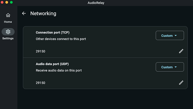This screenshot has height=109, width=193.
Task: Select the Settings label in sidebar
Action: [x=8, y=38]
